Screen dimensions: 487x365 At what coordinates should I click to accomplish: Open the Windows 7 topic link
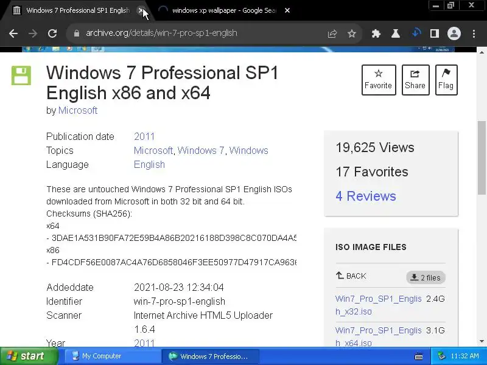[201, 150]
